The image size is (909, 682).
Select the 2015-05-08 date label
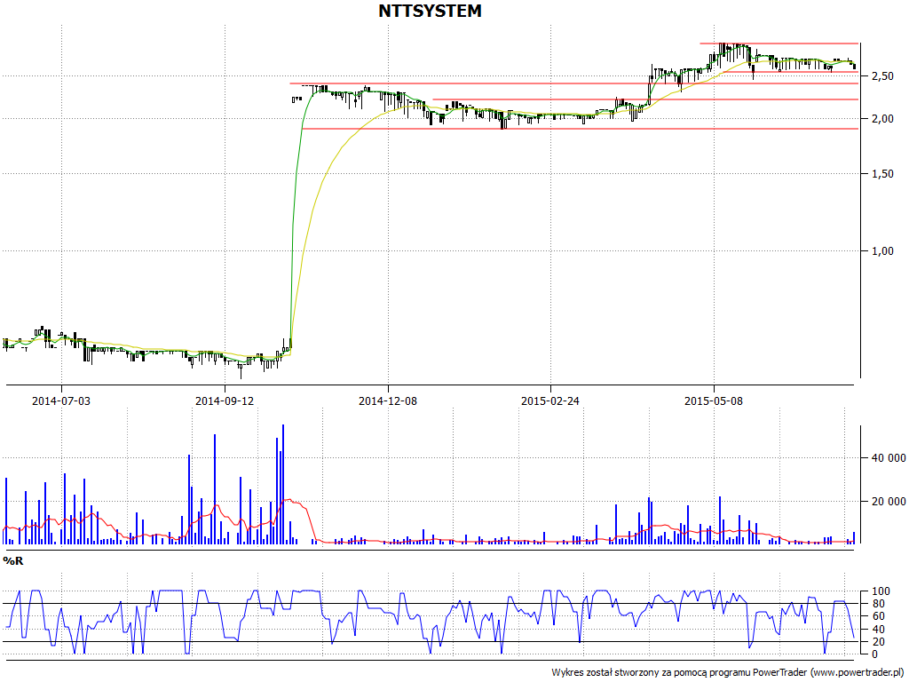tap(714, 400)
